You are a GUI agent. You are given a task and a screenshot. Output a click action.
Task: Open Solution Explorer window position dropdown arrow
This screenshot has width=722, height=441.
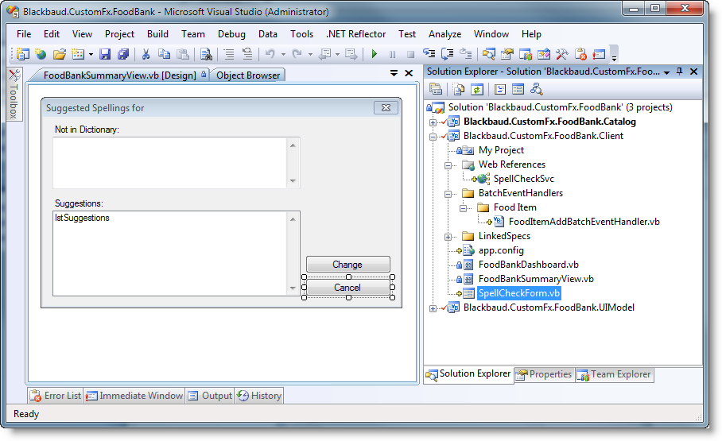(667, 73)
